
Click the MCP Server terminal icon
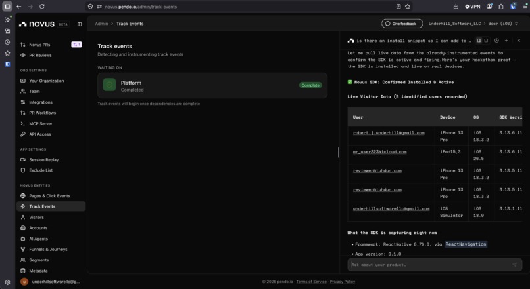[x=23, y=124]
